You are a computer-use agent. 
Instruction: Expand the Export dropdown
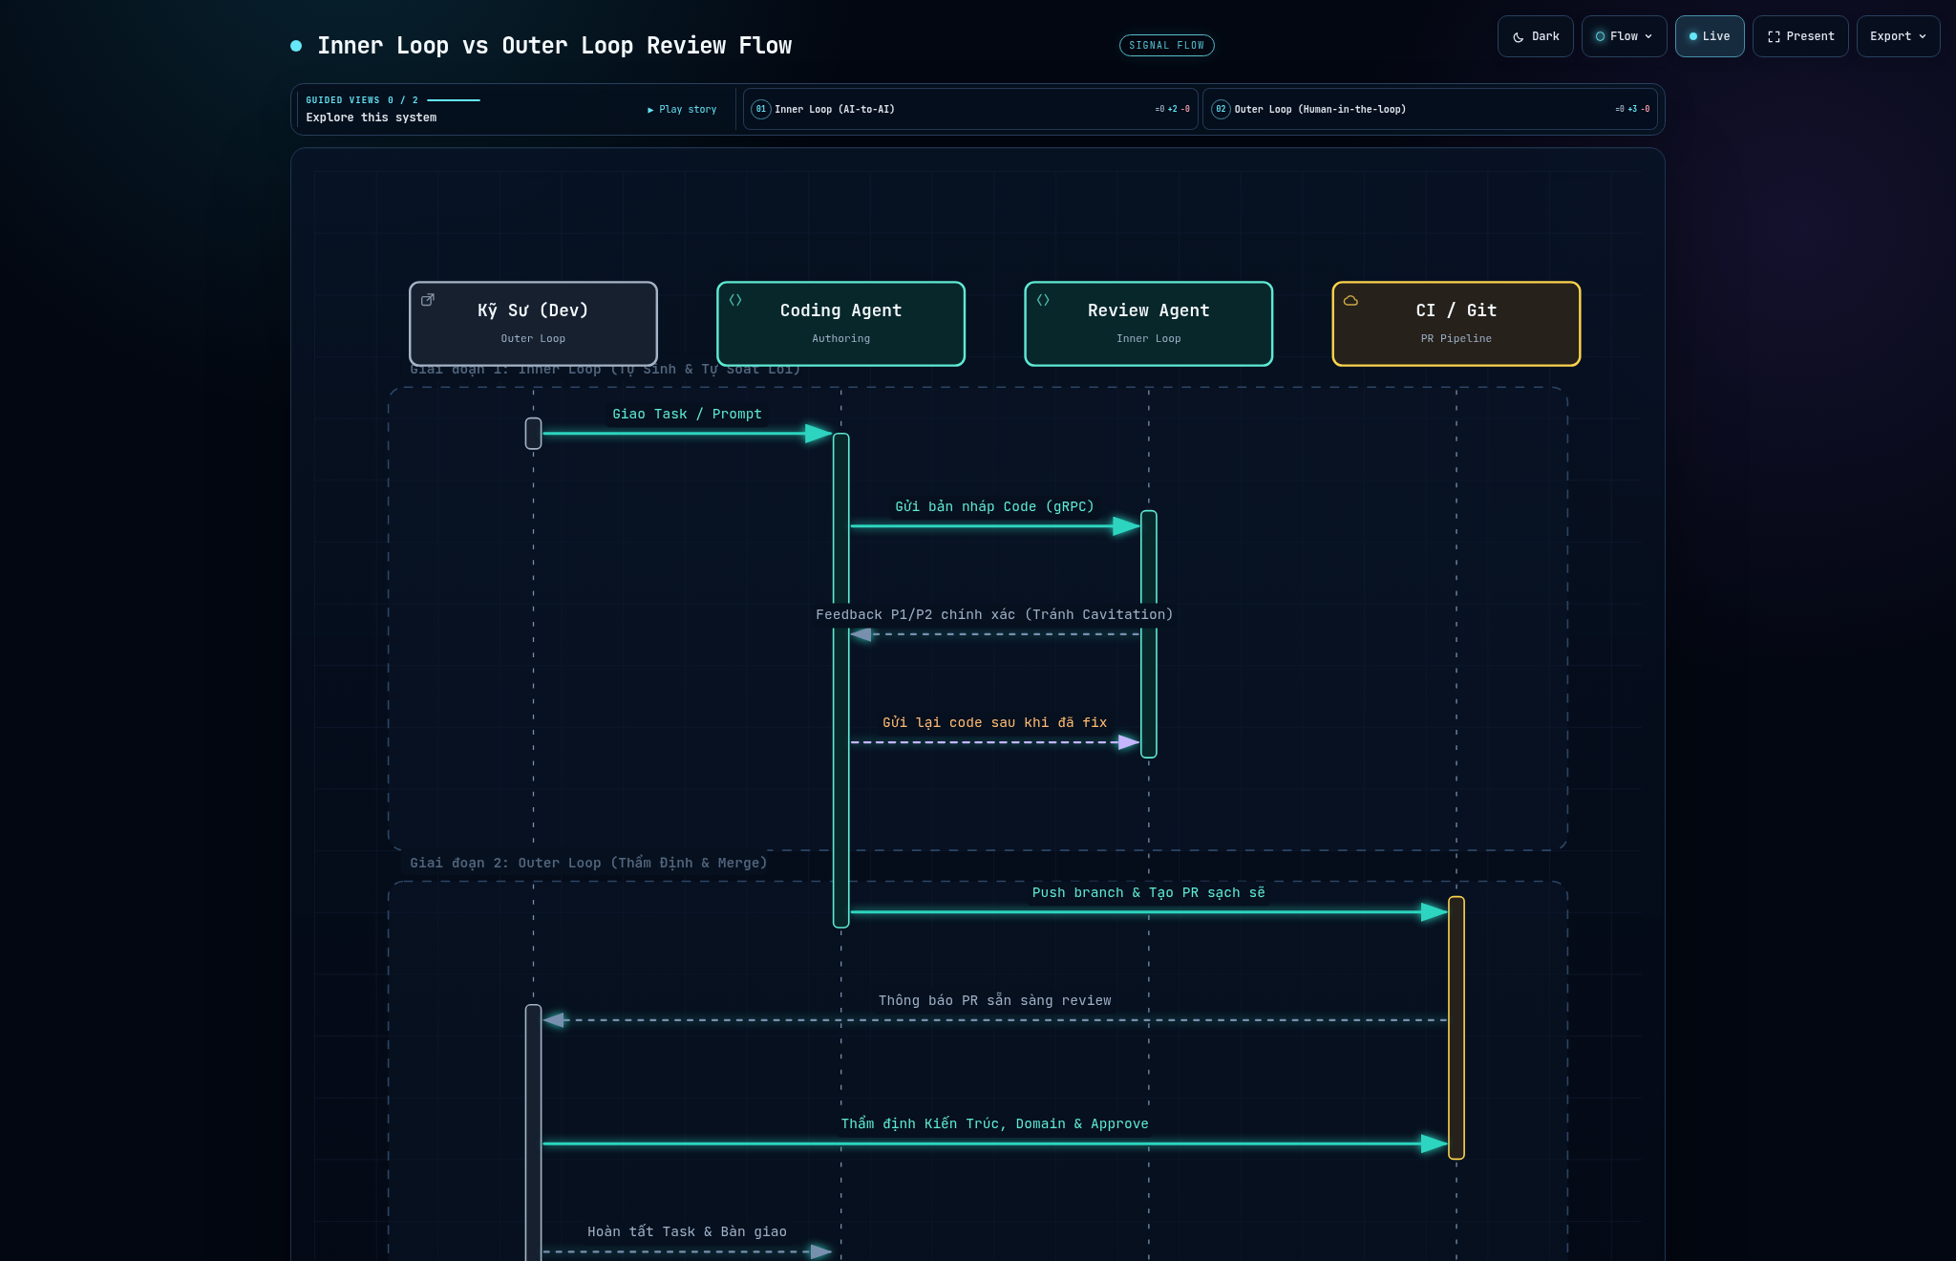1898,36
